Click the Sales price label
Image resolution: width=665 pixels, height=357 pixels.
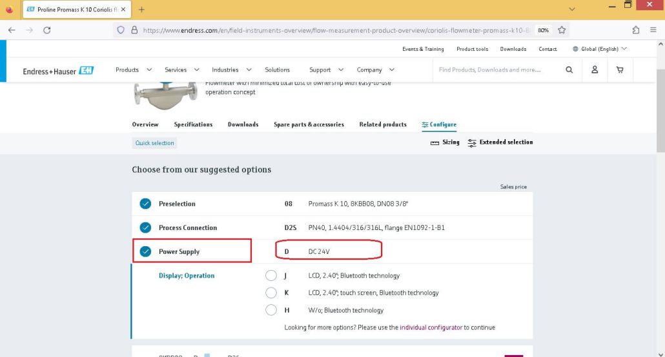pos(513,187)
